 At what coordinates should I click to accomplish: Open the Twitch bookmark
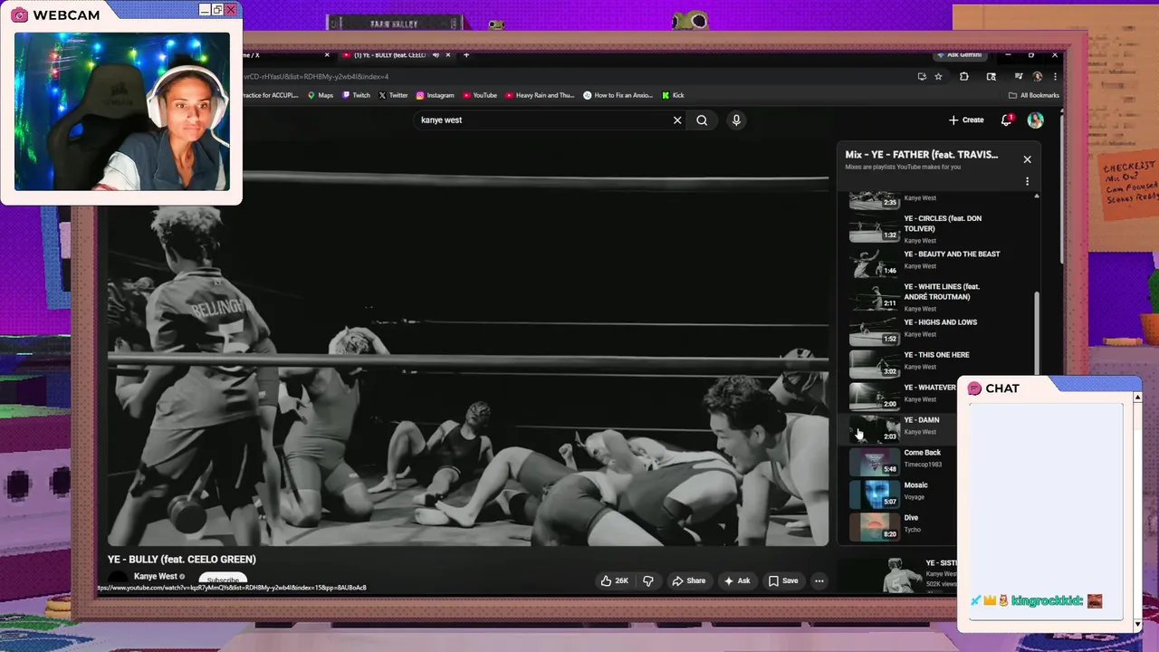pyautogui.click(x=356, y=95)
